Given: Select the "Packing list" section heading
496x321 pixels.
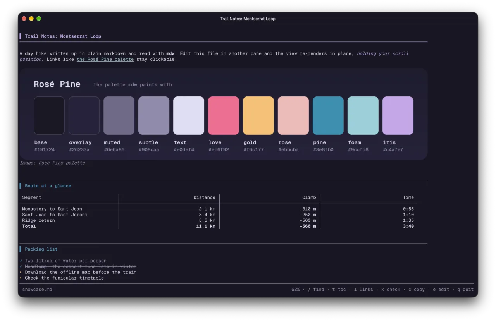Looking at the screenshot, I should coord(41,249).
